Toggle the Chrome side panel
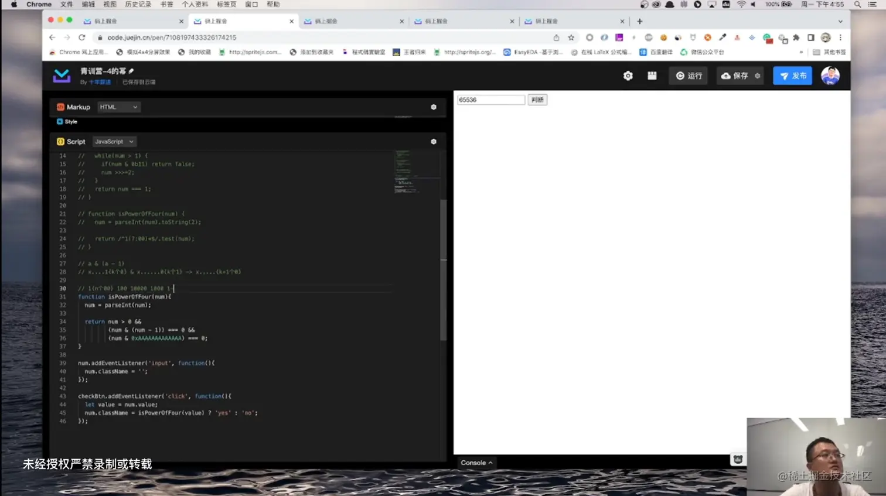 pyautogui.click(x=811, y=37)
